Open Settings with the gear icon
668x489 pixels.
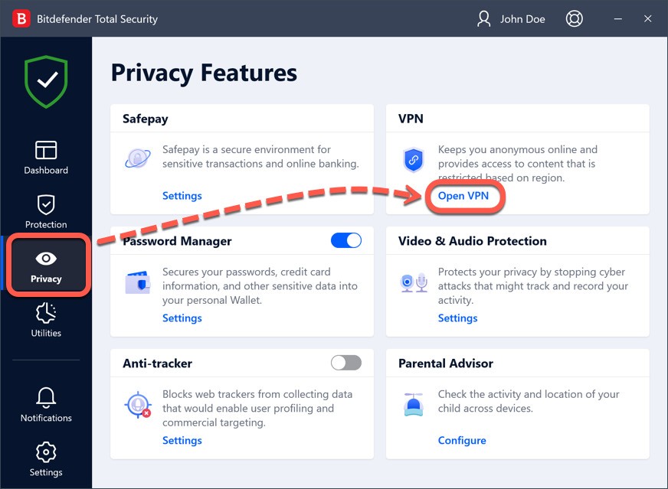tap(46, 453)
